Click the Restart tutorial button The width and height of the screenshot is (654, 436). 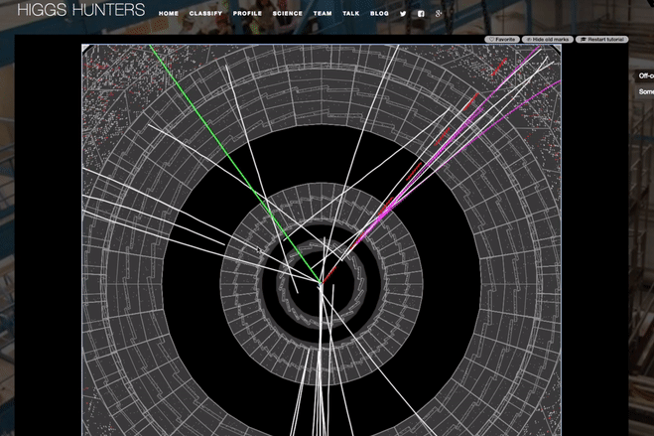point(601,39)
